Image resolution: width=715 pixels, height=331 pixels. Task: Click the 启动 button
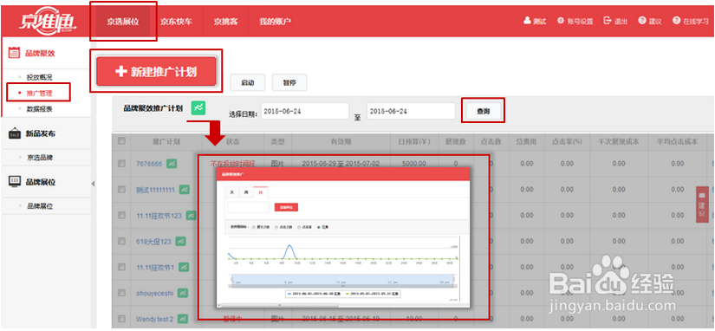click(247, 82)
